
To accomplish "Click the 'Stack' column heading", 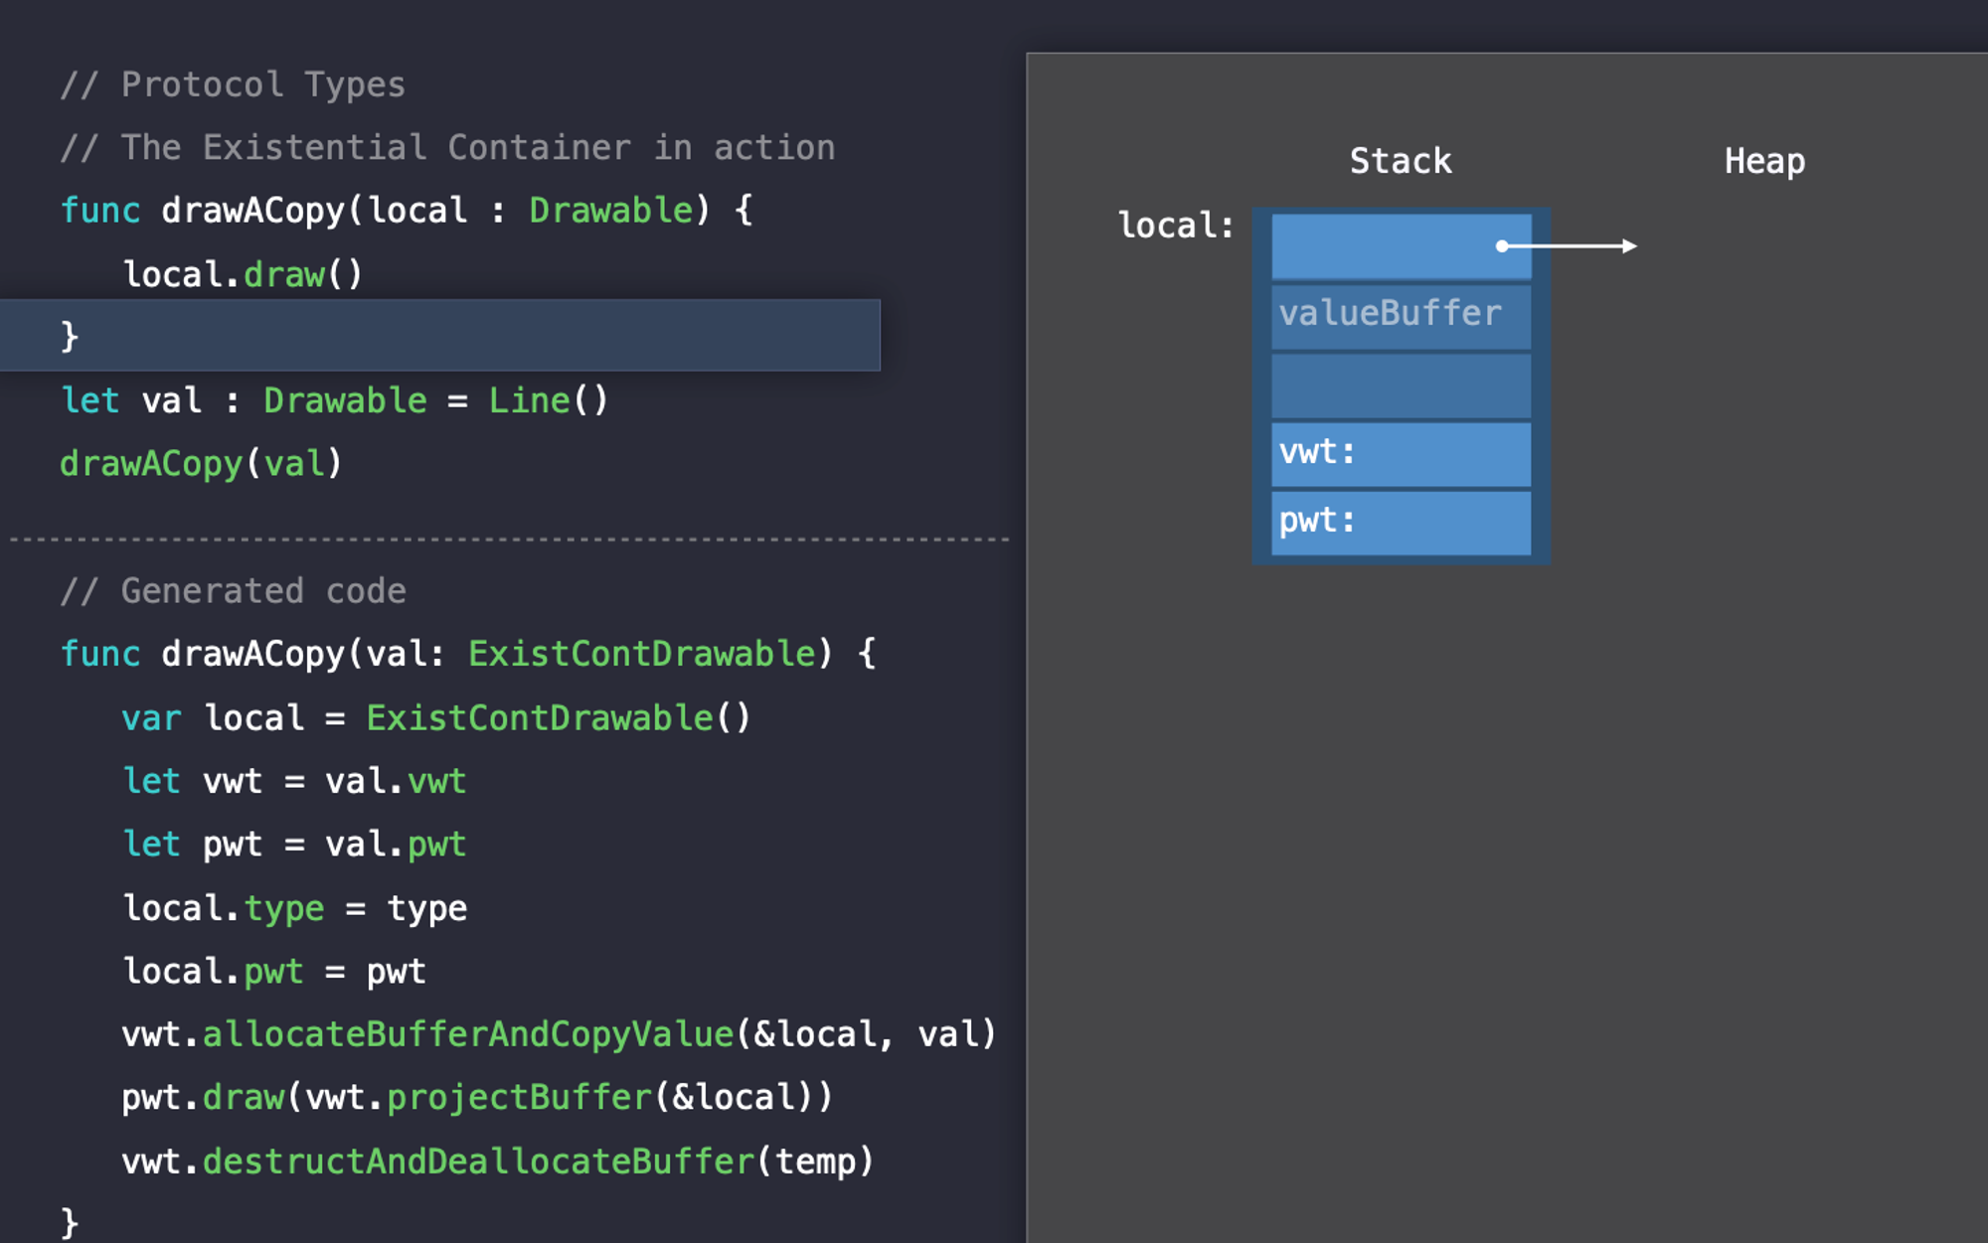I will tap(1401, 161).
